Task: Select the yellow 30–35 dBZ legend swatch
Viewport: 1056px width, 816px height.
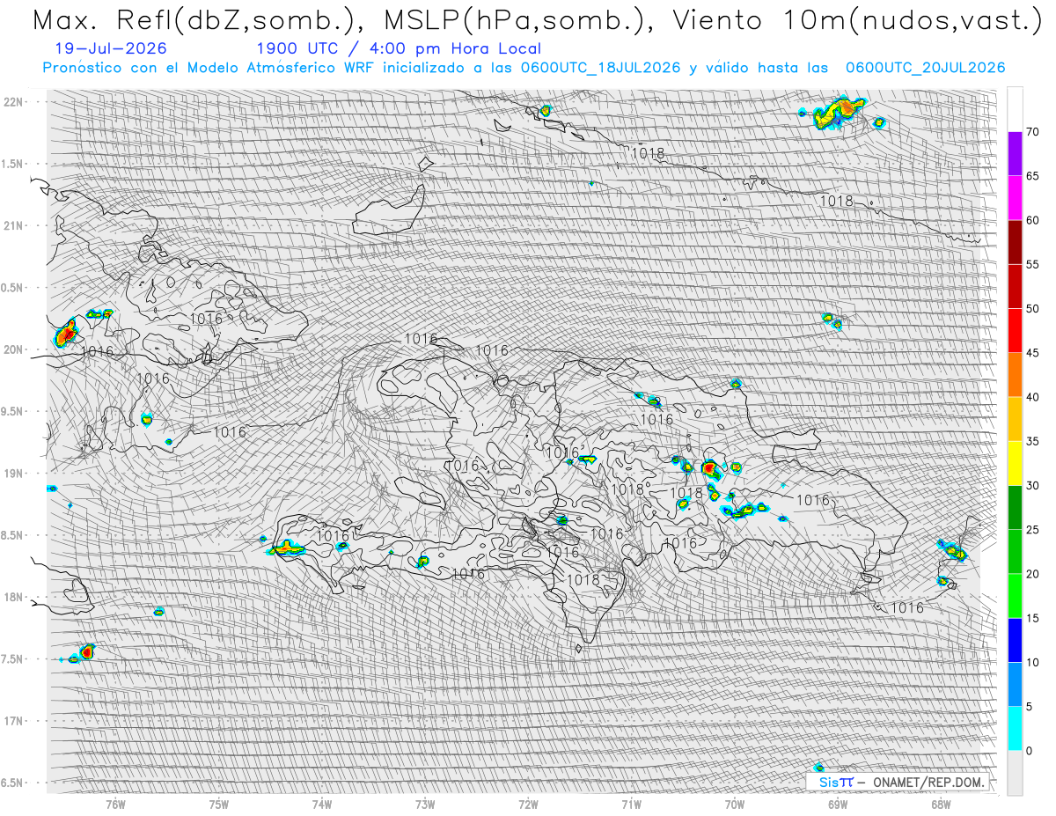Action: (1015, 463)
